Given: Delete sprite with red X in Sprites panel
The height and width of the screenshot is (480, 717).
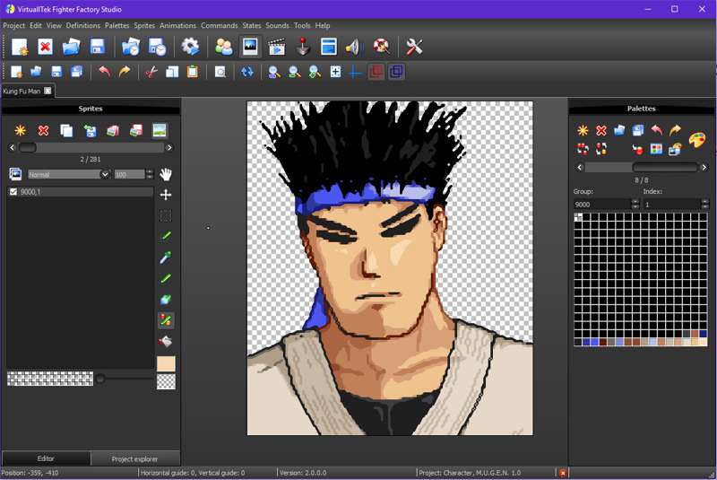Looking at the screenshot, I should tap(43, 131).
